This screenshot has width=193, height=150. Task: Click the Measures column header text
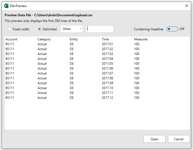(141, 39)
